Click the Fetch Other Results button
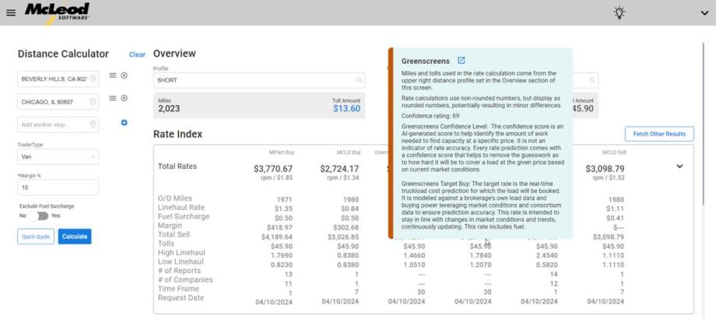Image resolution: width=716 pixels, height=319 pixels. pos(659,134)
